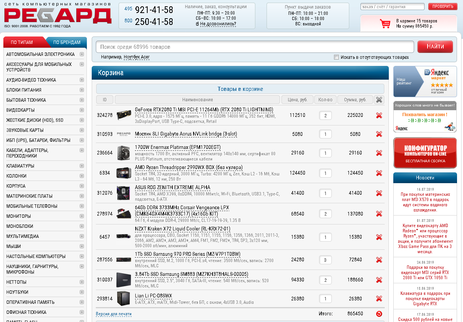View the Samsung SM883 SSD thumbnail
Image resolution: width=463 pixels, height=322 pixels.
click(124, 280)
